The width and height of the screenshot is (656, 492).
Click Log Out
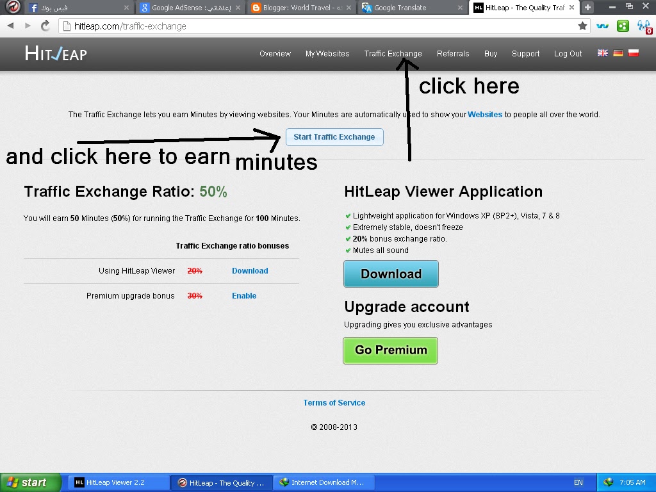[x=568, y=54]
